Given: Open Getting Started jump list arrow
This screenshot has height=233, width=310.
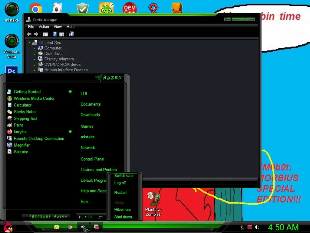Looking at the screenshot, I should click(x=70, y=92).
